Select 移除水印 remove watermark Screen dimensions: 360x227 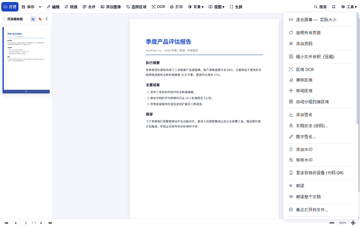coord(320,160)
